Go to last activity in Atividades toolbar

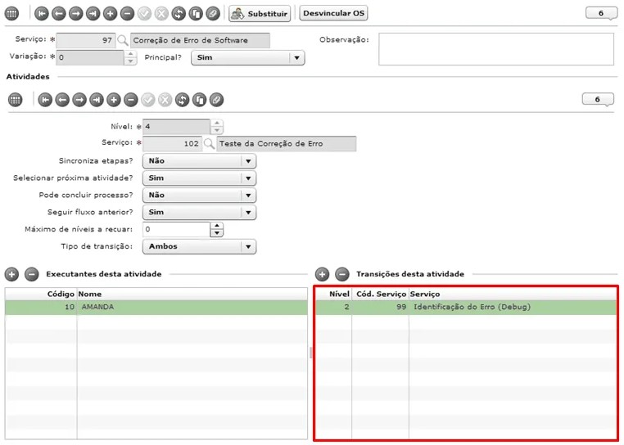click(97, 100)
